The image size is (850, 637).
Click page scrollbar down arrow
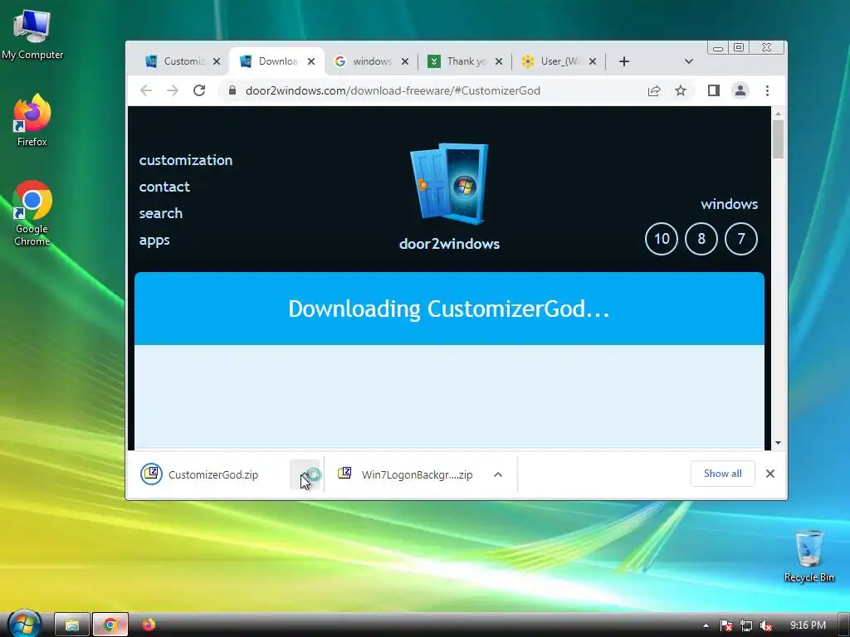(x=779, y=443)
